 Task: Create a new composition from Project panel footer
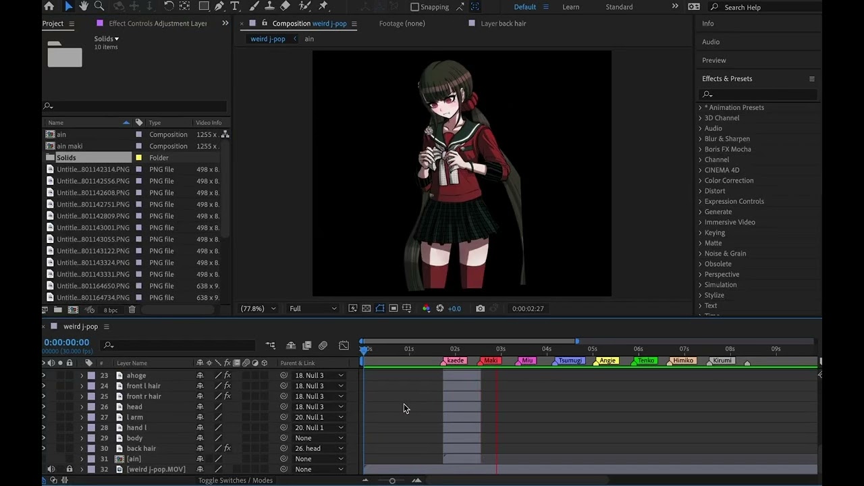(x=73, y=310)
